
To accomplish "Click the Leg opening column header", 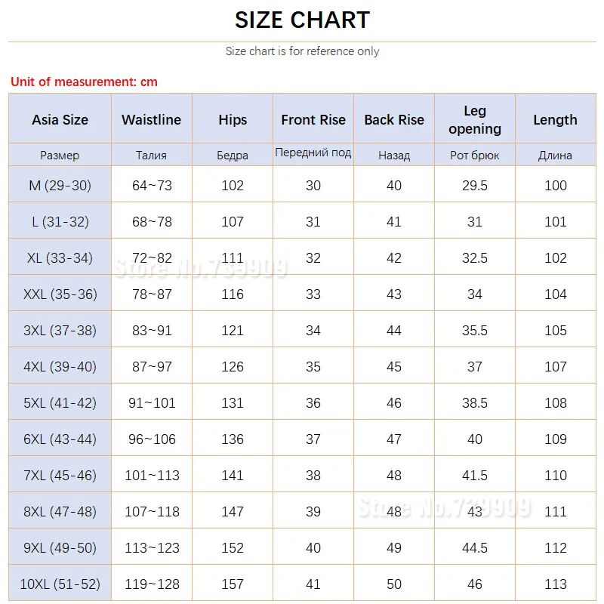I will (475, 119).
